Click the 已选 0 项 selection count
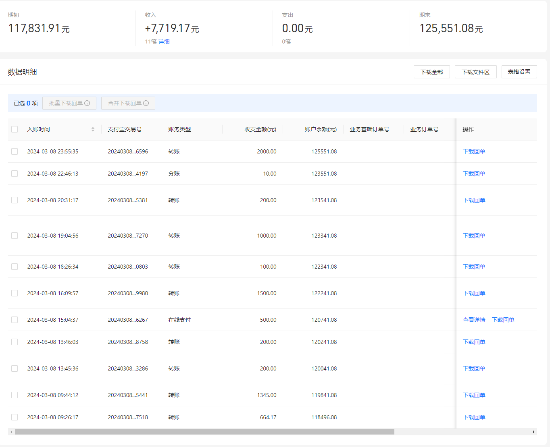The image size is (550, 447). coord(25,103)
